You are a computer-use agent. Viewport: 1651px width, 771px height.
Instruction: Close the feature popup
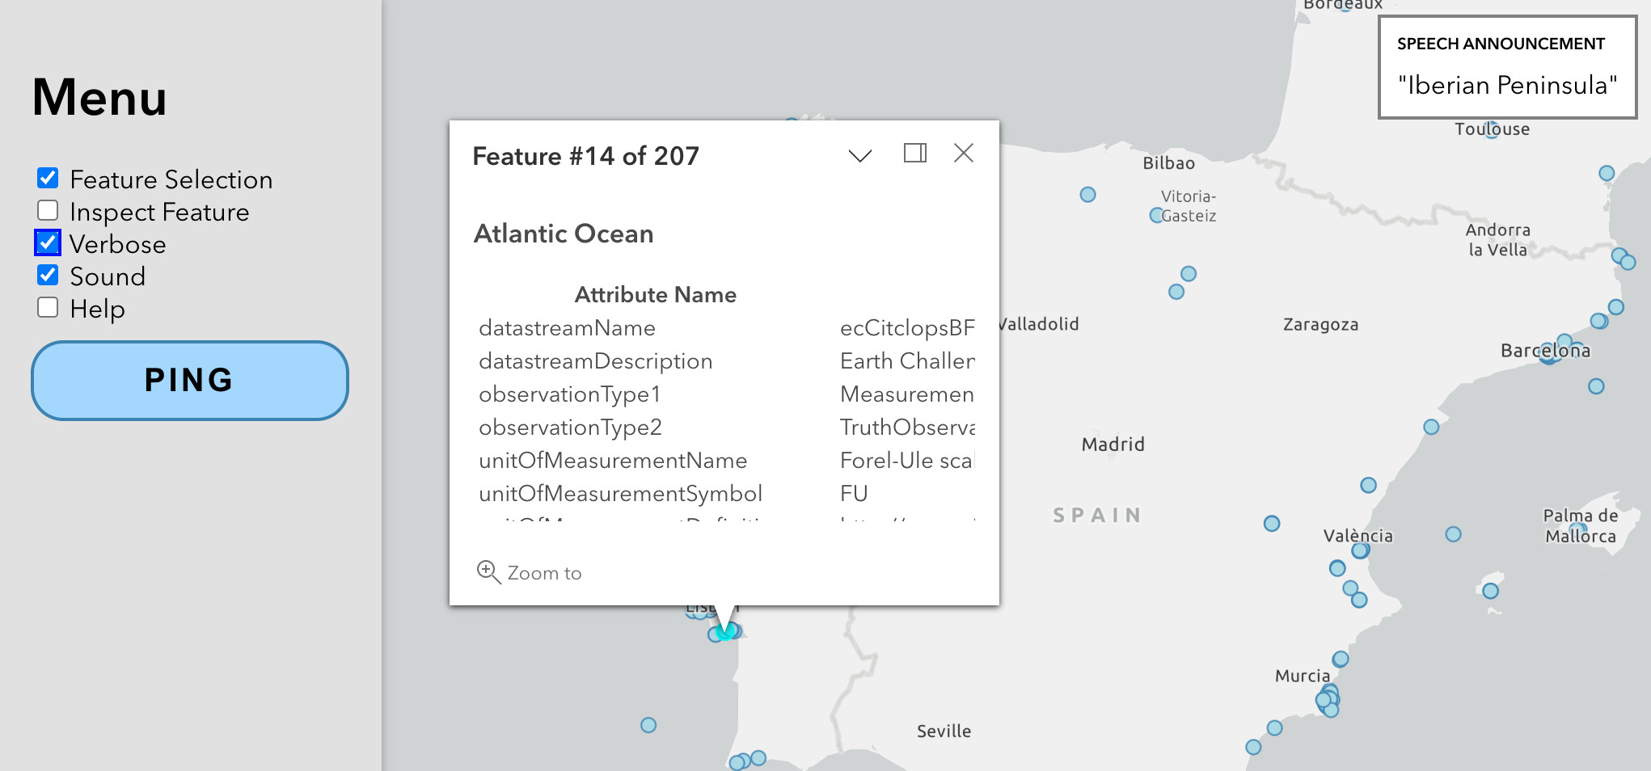[964, 153]
